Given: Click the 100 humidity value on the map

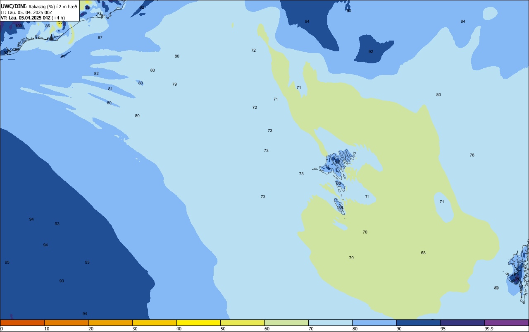Looking at the screenshot, I should [x=19, y=26].
